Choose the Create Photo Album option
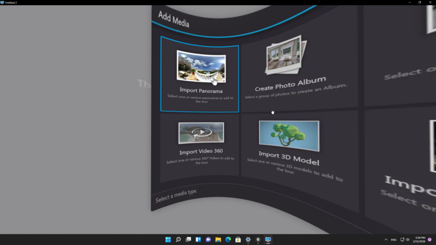Viewport: 436px width, 245px height. click(290, 84)
